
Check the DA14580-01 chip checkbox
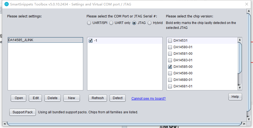click(x=170, y=47)
